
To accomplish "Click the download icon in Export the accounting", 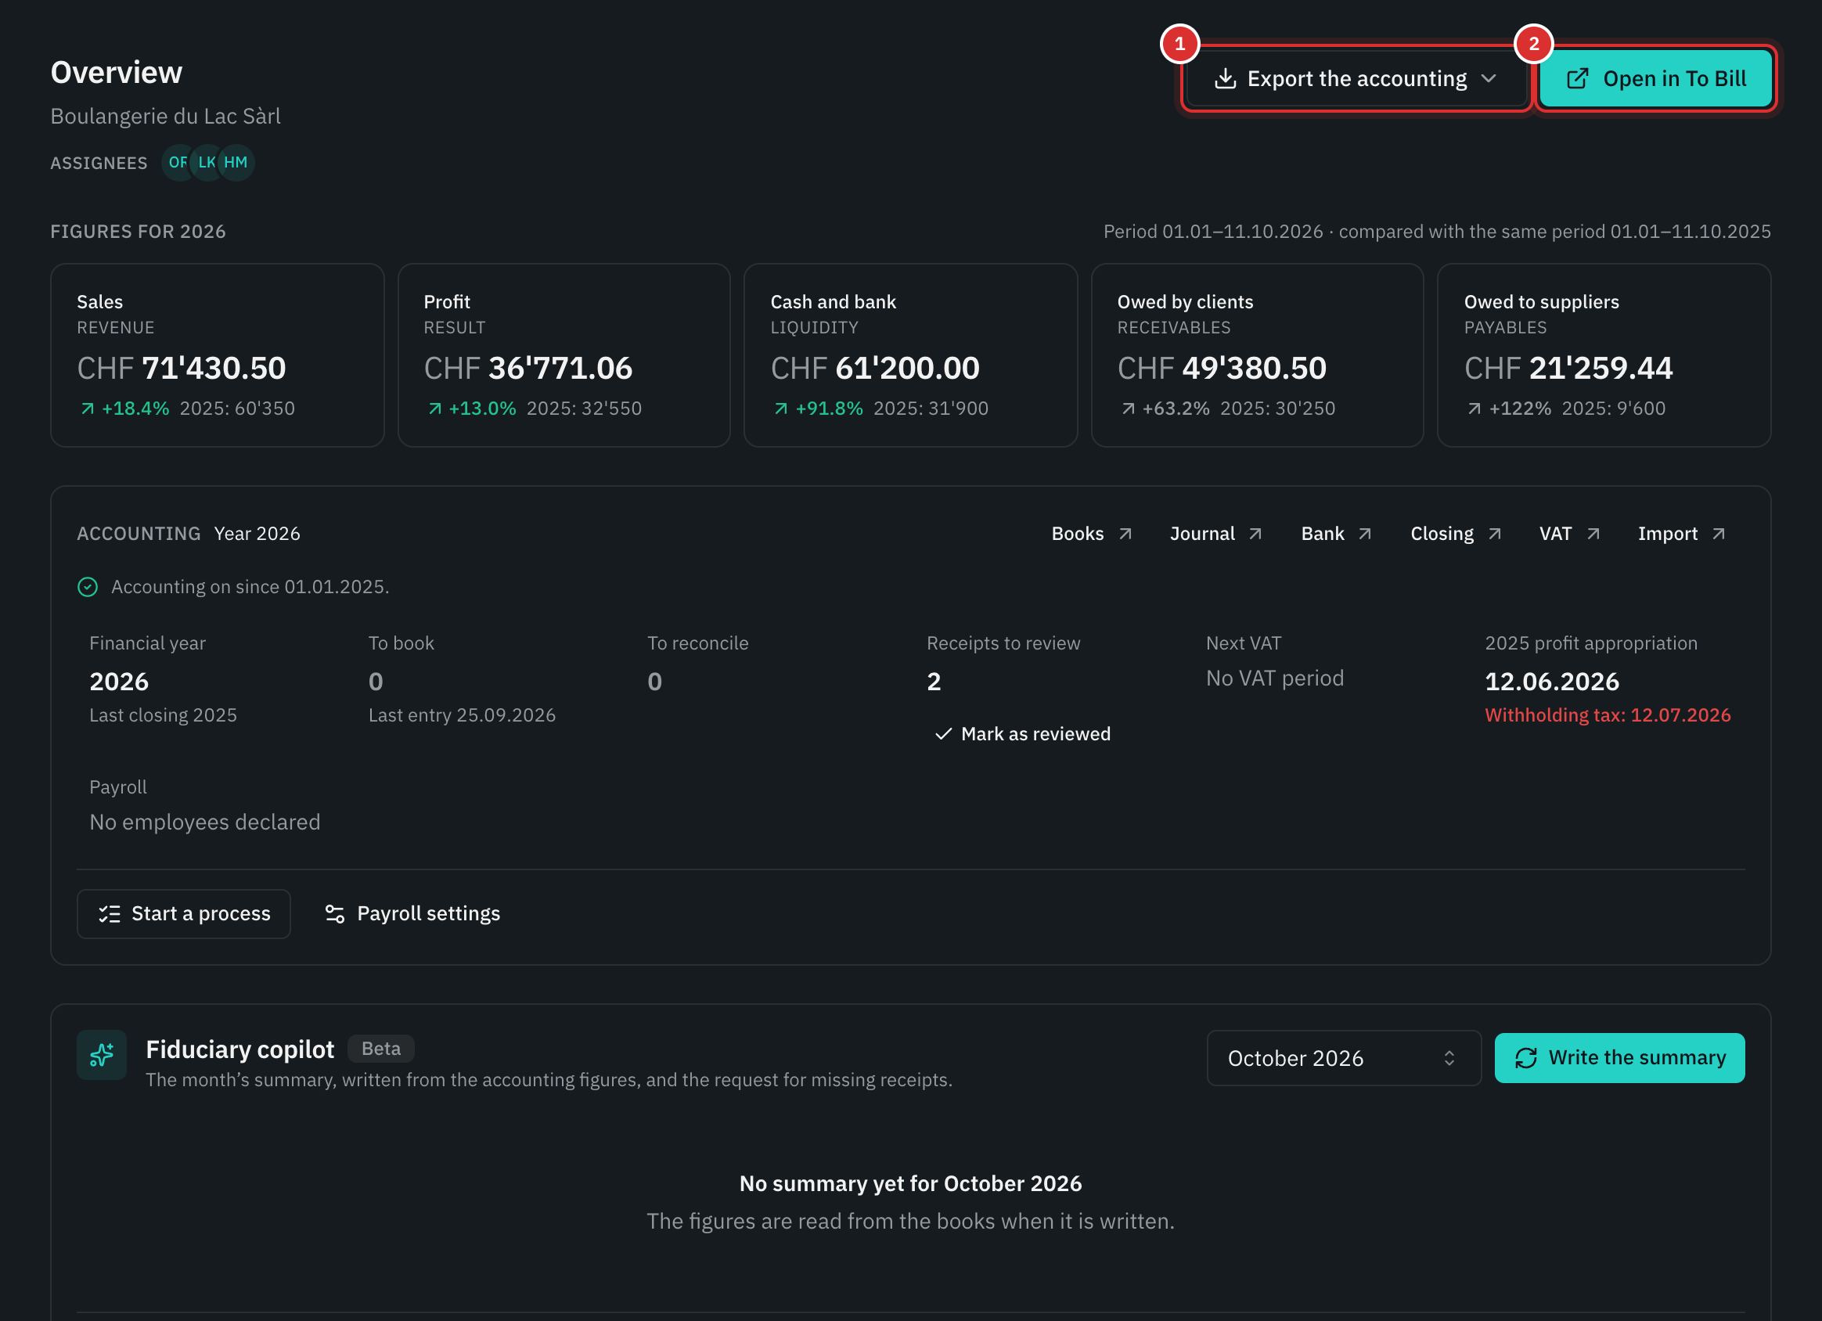I will (x=1225, y=79).
